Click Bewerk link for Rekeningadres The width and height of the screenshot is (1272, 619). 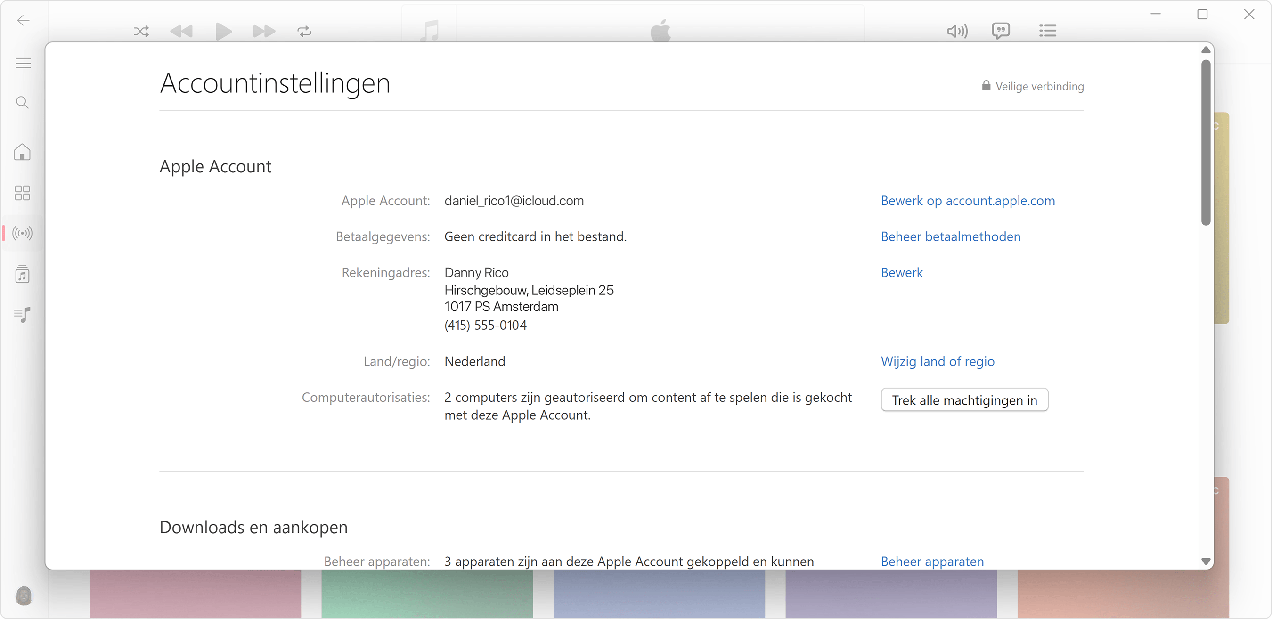902,273
